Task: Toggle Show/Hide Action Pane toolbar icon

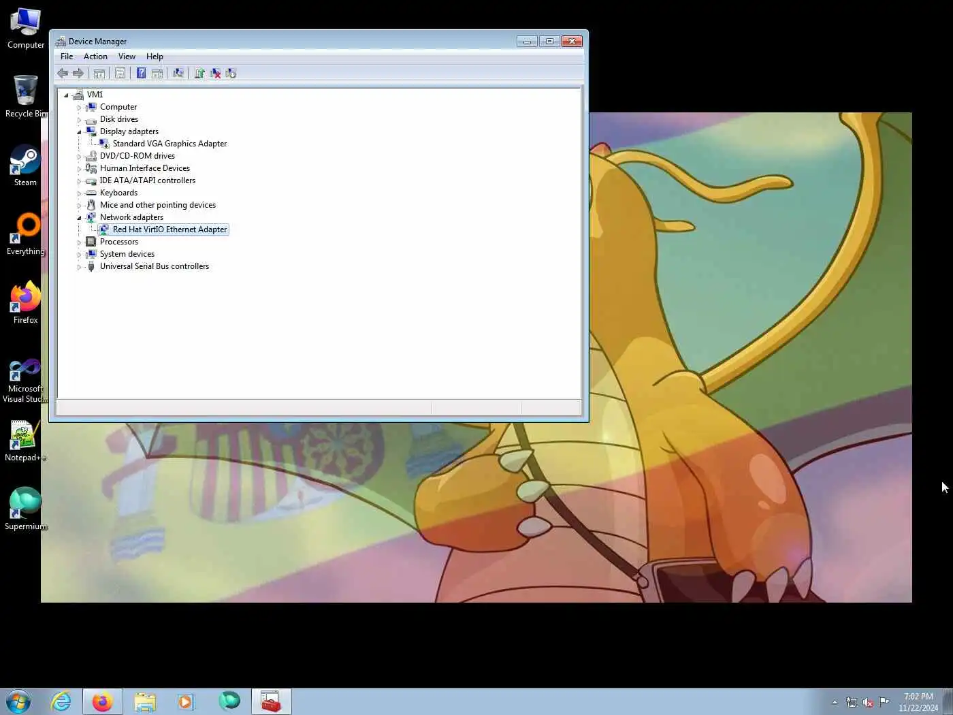Action: click(x=157, y=74)
